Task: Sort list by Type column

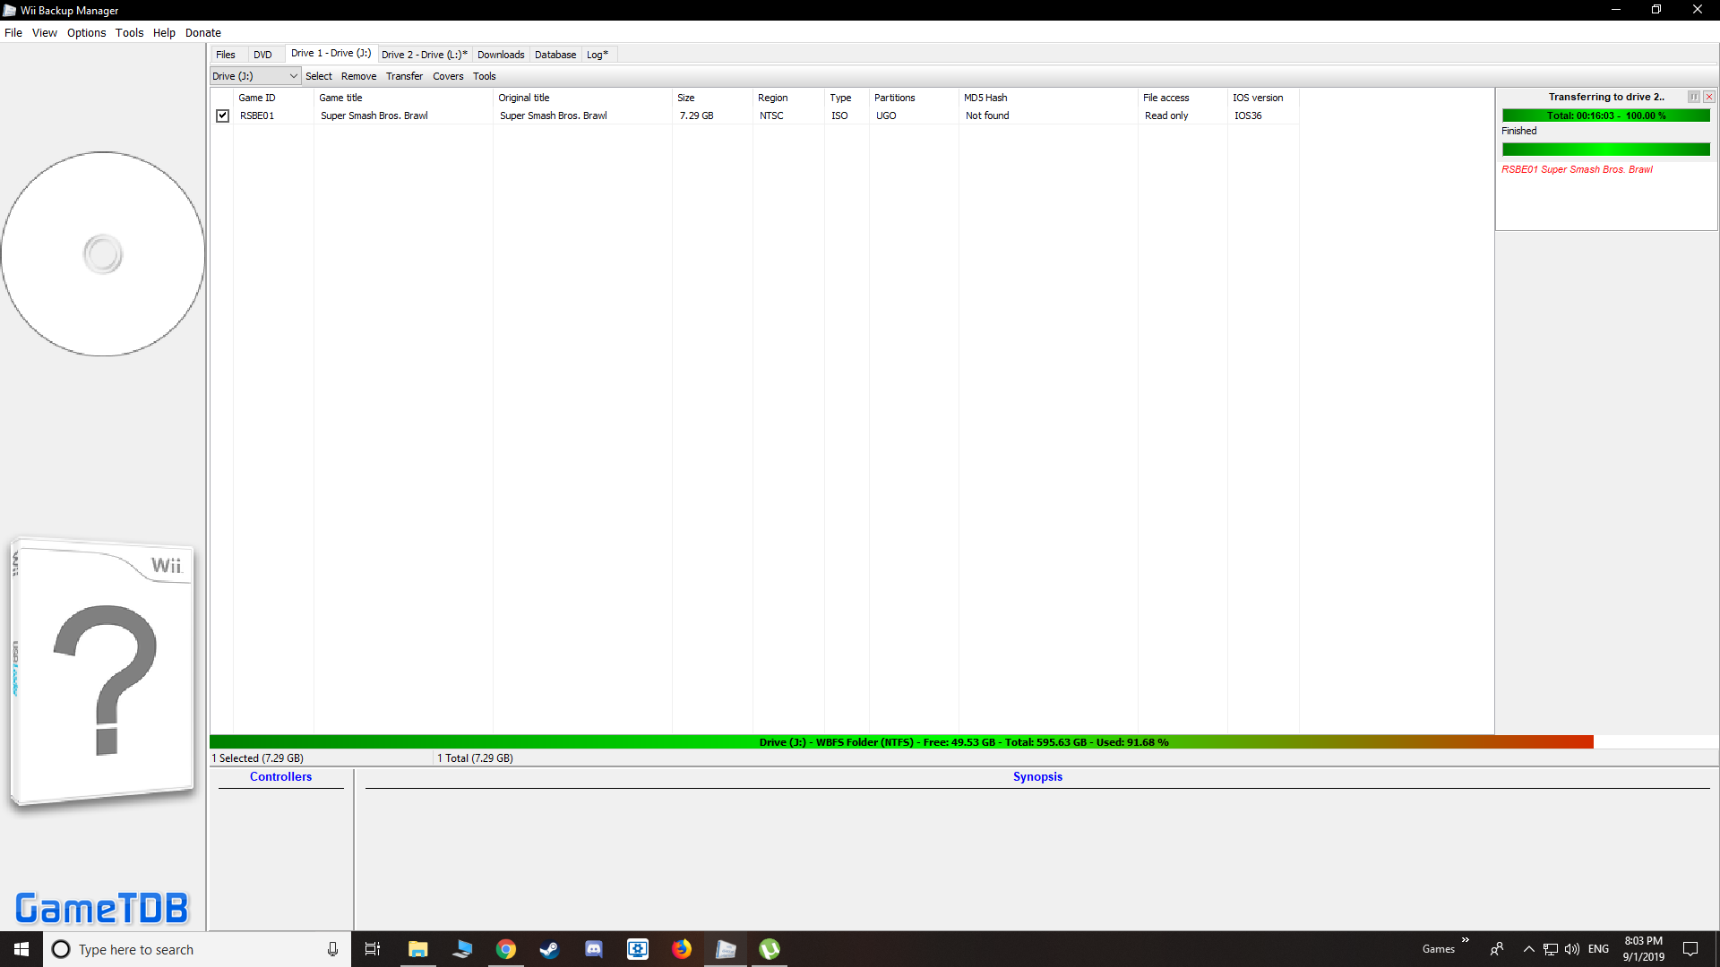Action: pyautogui.click(x=847, y=98)
